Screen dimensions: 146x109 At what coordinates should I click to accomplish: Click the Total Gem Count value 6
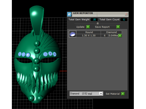(x=124, y=20)
